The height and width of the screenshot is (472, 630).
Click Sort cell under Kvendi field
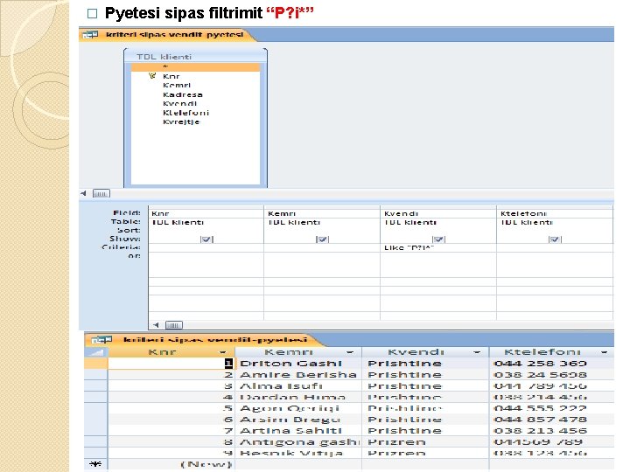pos(438,231)
